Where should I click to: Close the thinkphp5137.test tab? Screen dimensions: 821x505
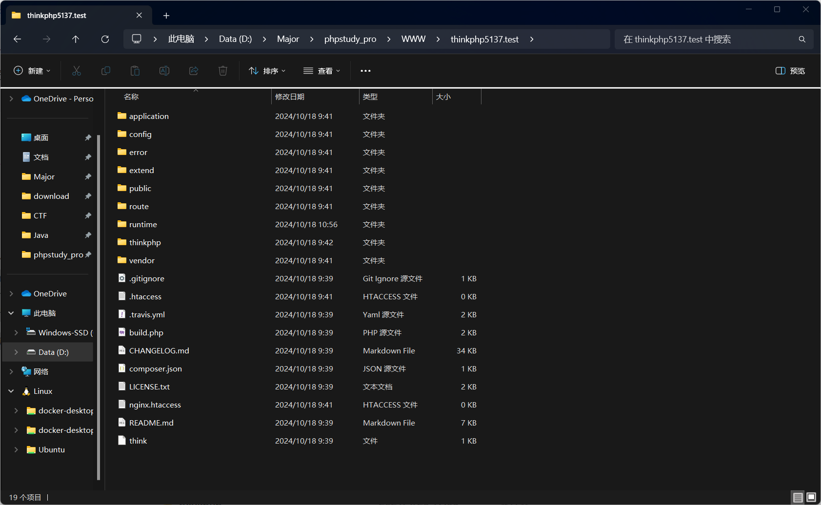pyautogui.click(x=140, y=16)
